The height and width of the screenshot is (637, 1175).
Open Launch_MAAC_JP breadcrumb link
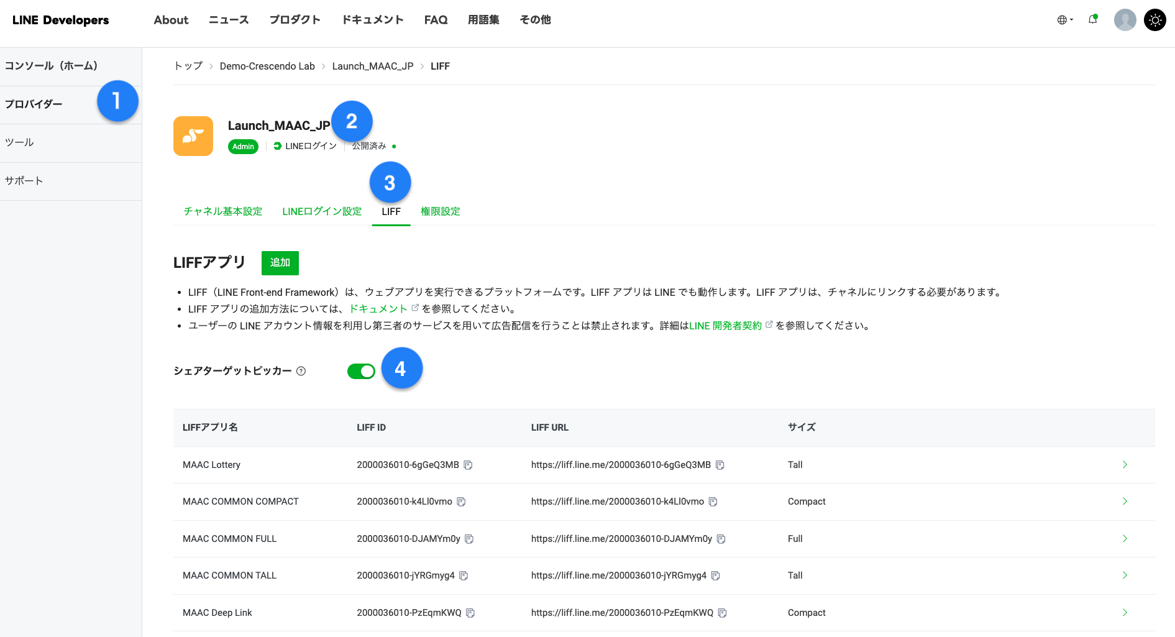373,66
